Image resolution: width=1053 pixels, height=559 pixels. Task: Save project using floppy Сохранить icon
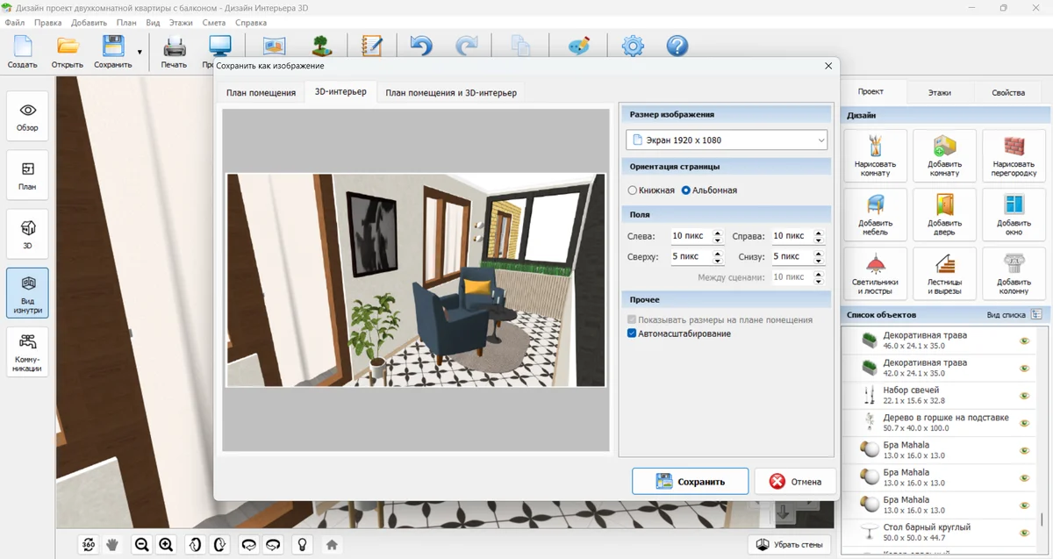(112, 51)
